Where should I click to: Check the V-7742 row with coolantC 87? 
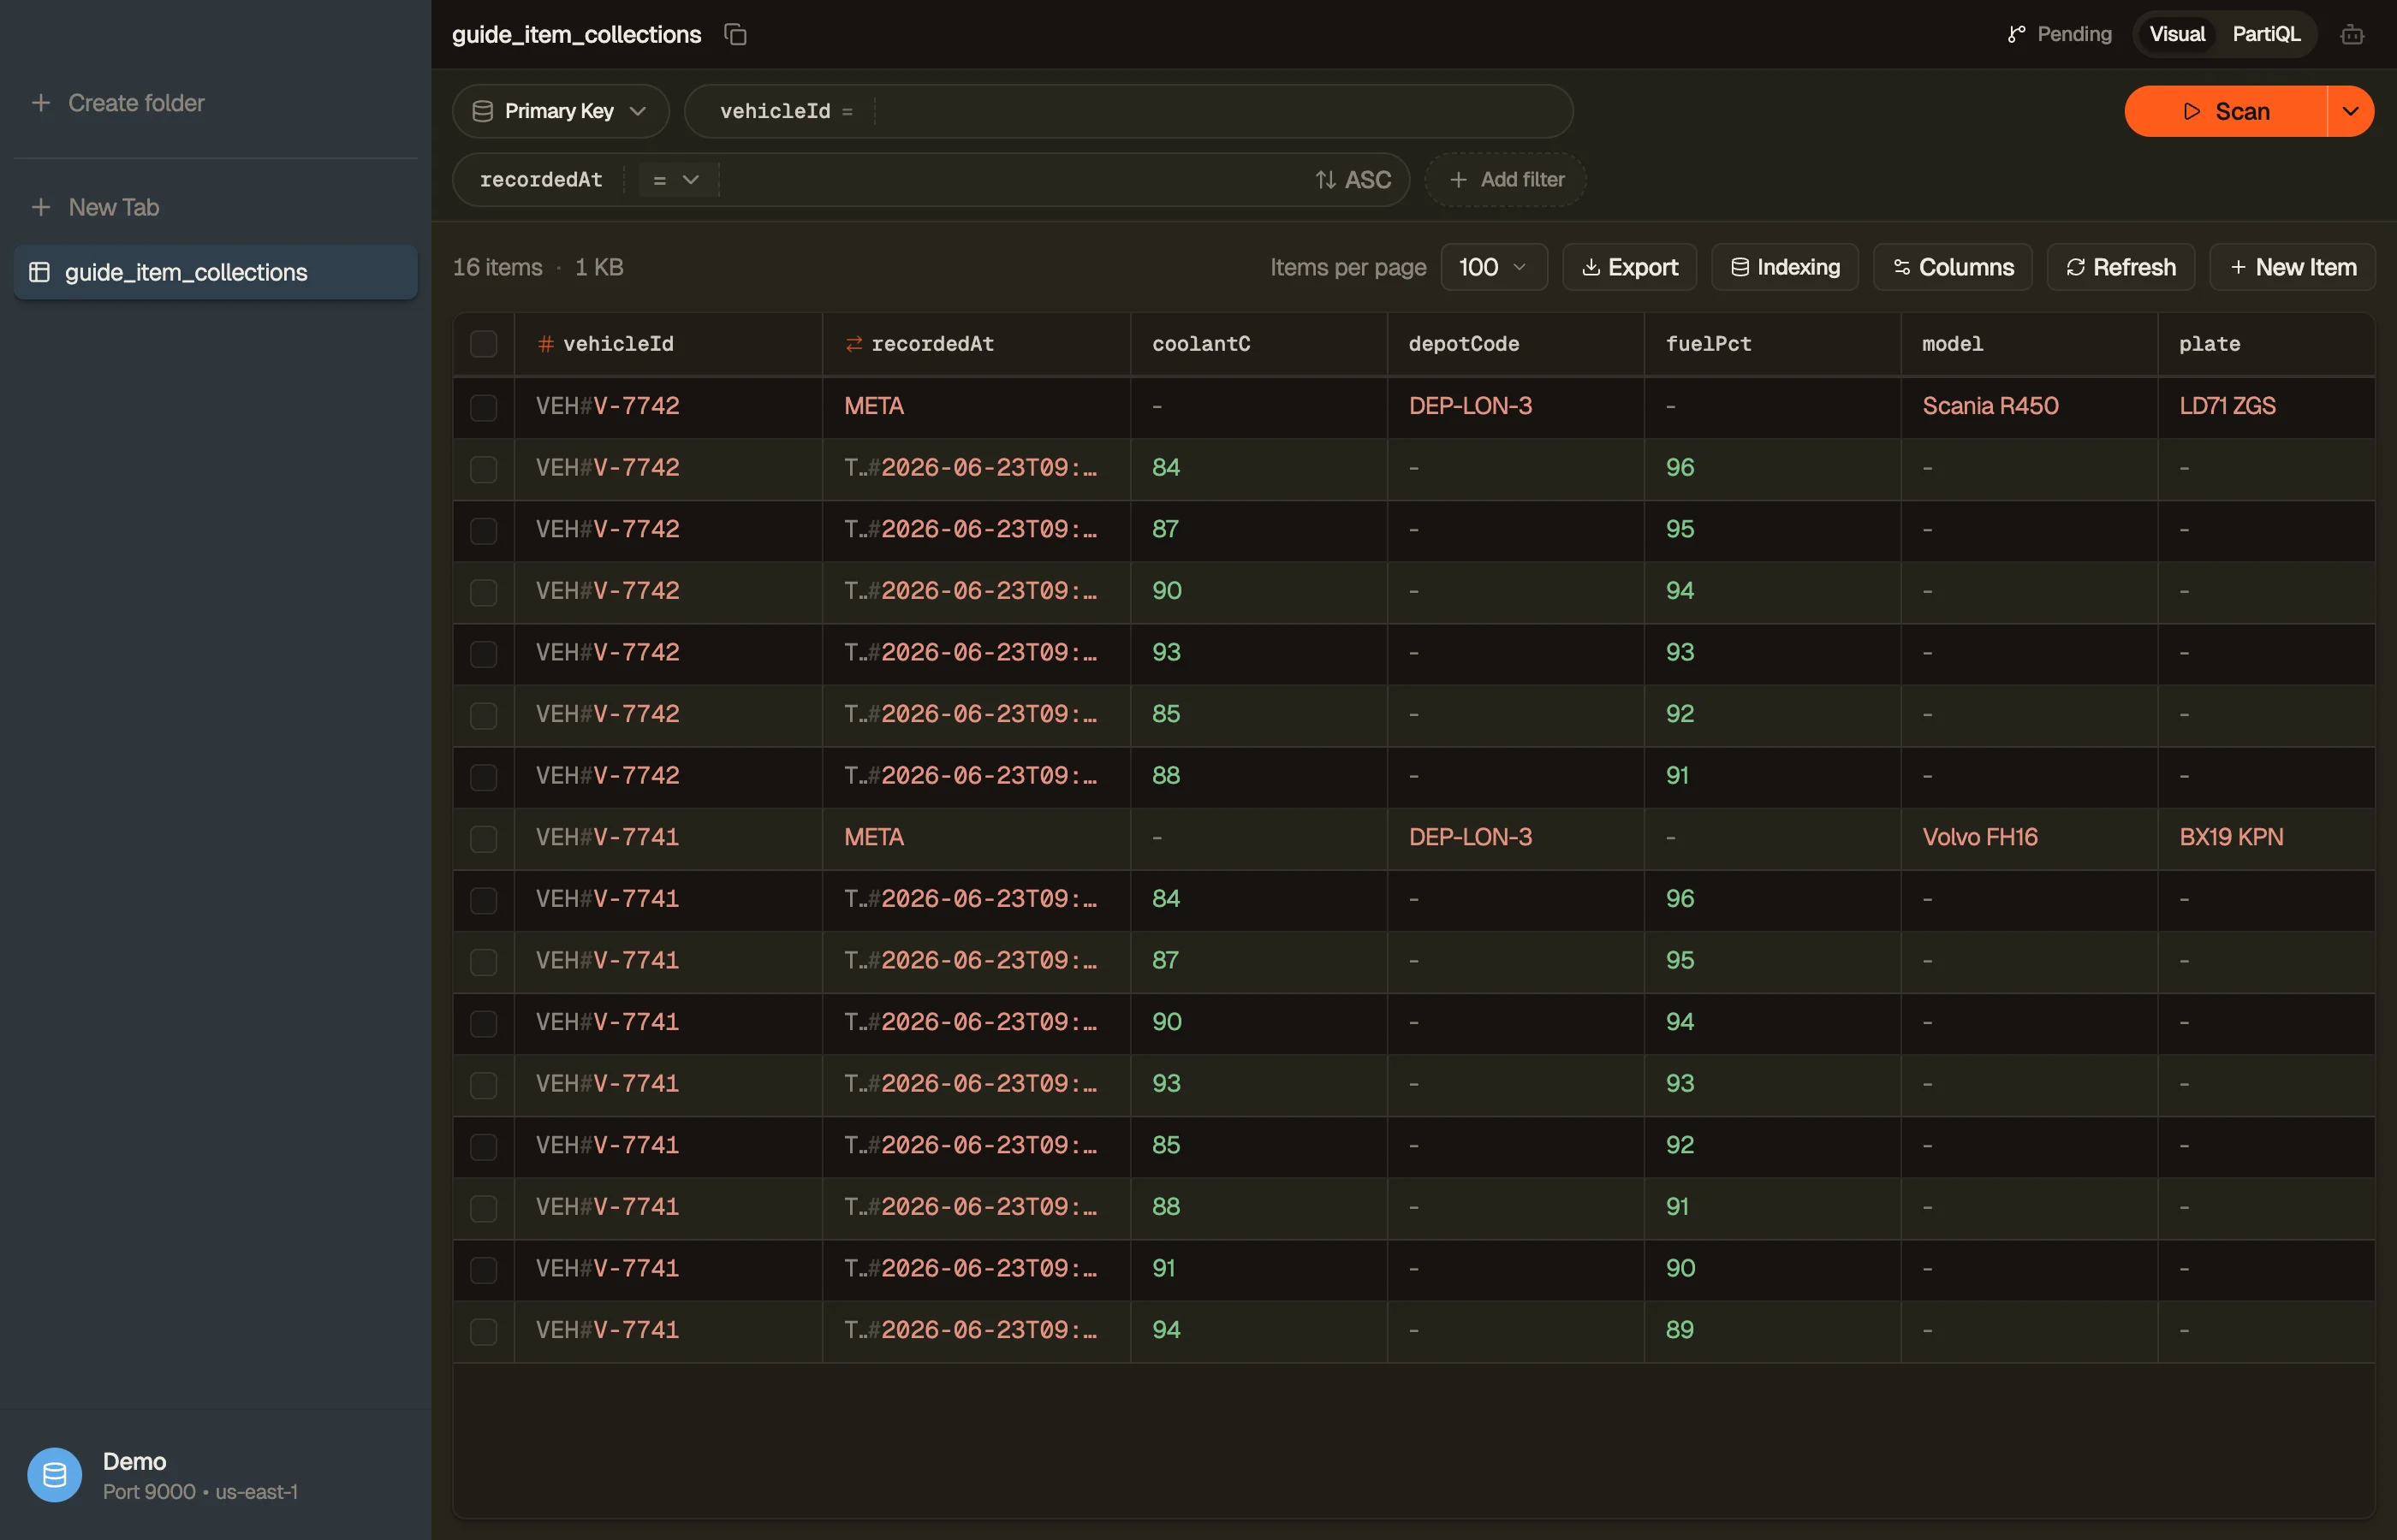point(485,530)
